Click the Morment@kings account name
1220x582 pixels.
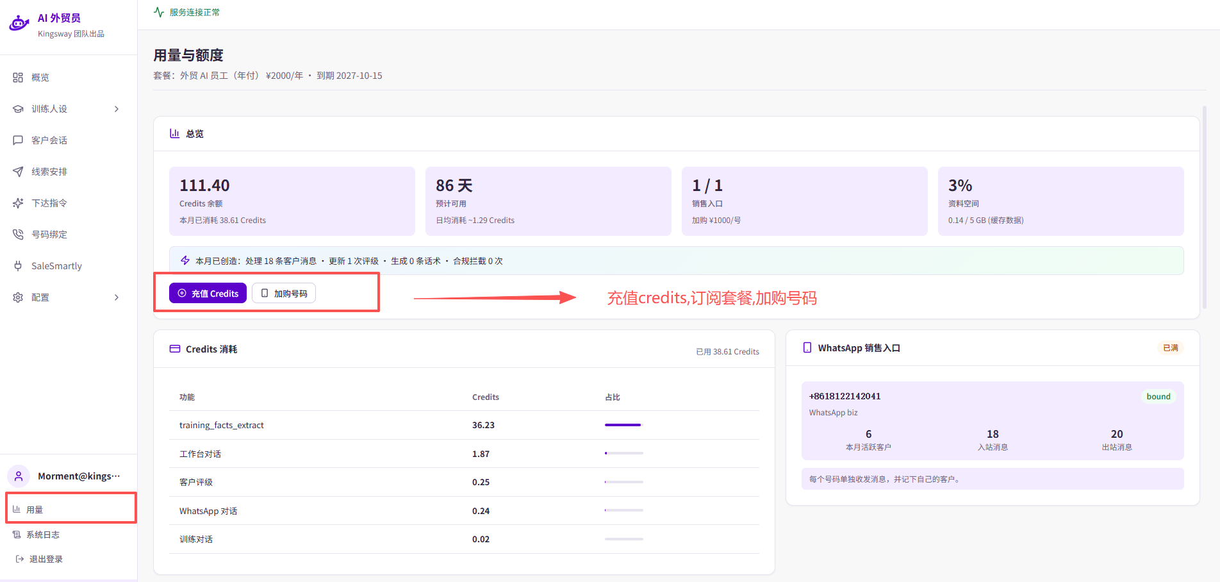pyautogui.click(x=79, y=476)
